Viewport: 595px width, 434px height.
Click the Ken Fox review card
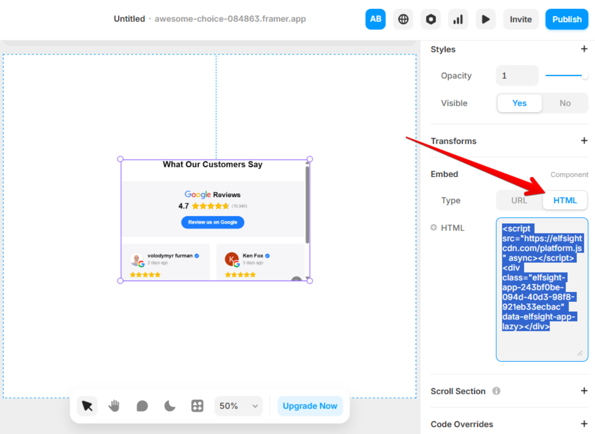coord(260,262)
